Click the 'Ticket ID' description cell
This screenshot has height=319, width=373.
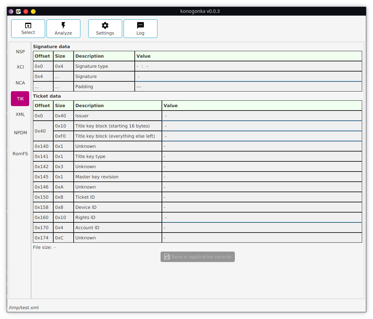(x=118, y=197)
